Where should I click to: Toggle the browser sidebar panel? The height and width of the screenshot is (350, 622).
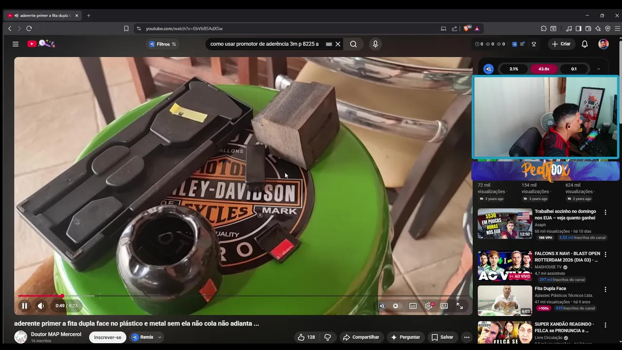coord(578,29)
